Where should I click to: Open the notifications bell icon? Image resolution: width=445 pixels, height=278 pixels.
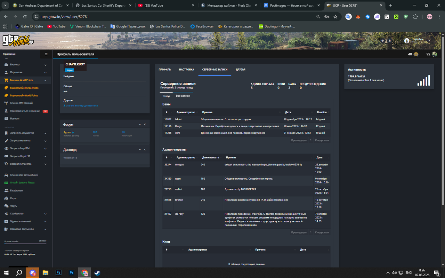pos(390,41)
